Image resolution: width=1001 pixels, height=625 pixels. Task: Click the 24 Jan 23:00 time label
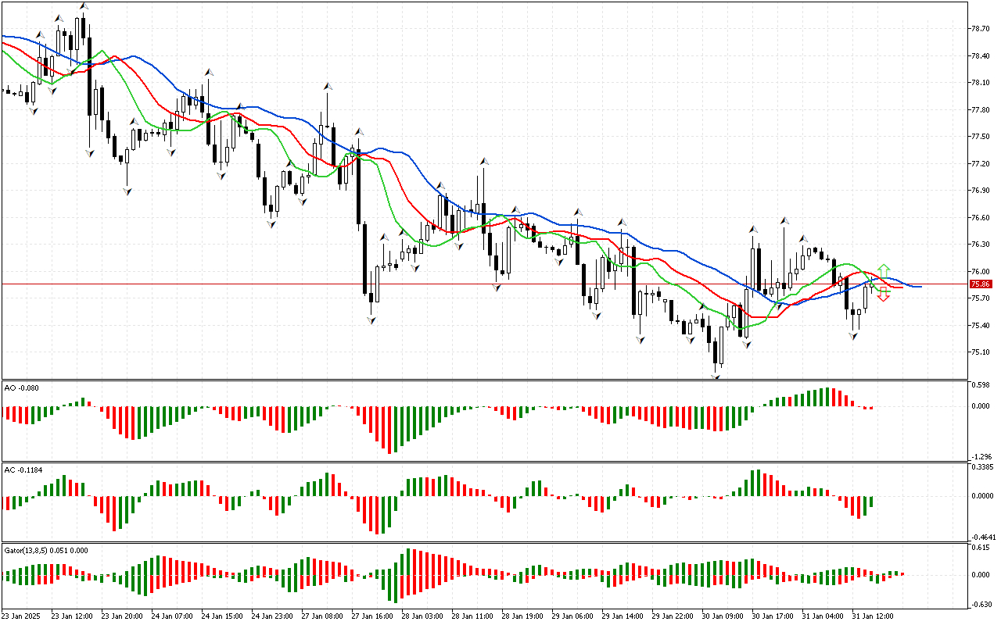273,616
